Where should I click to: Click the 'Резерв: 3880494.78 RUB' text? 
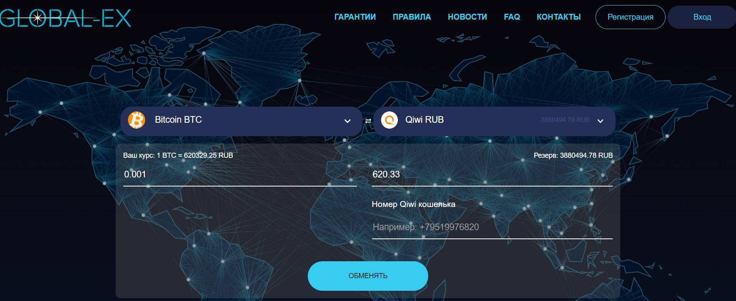pyautogui.click(x=573, y=155)
